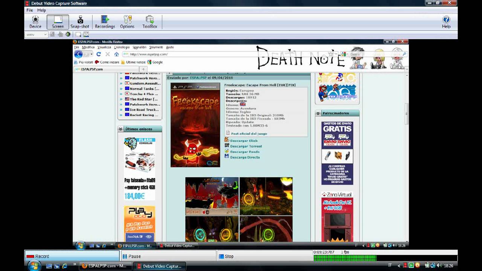This screenshot has width=482, height=271.
Task: Open Post oficial del juego link
Action: [249, 134]
